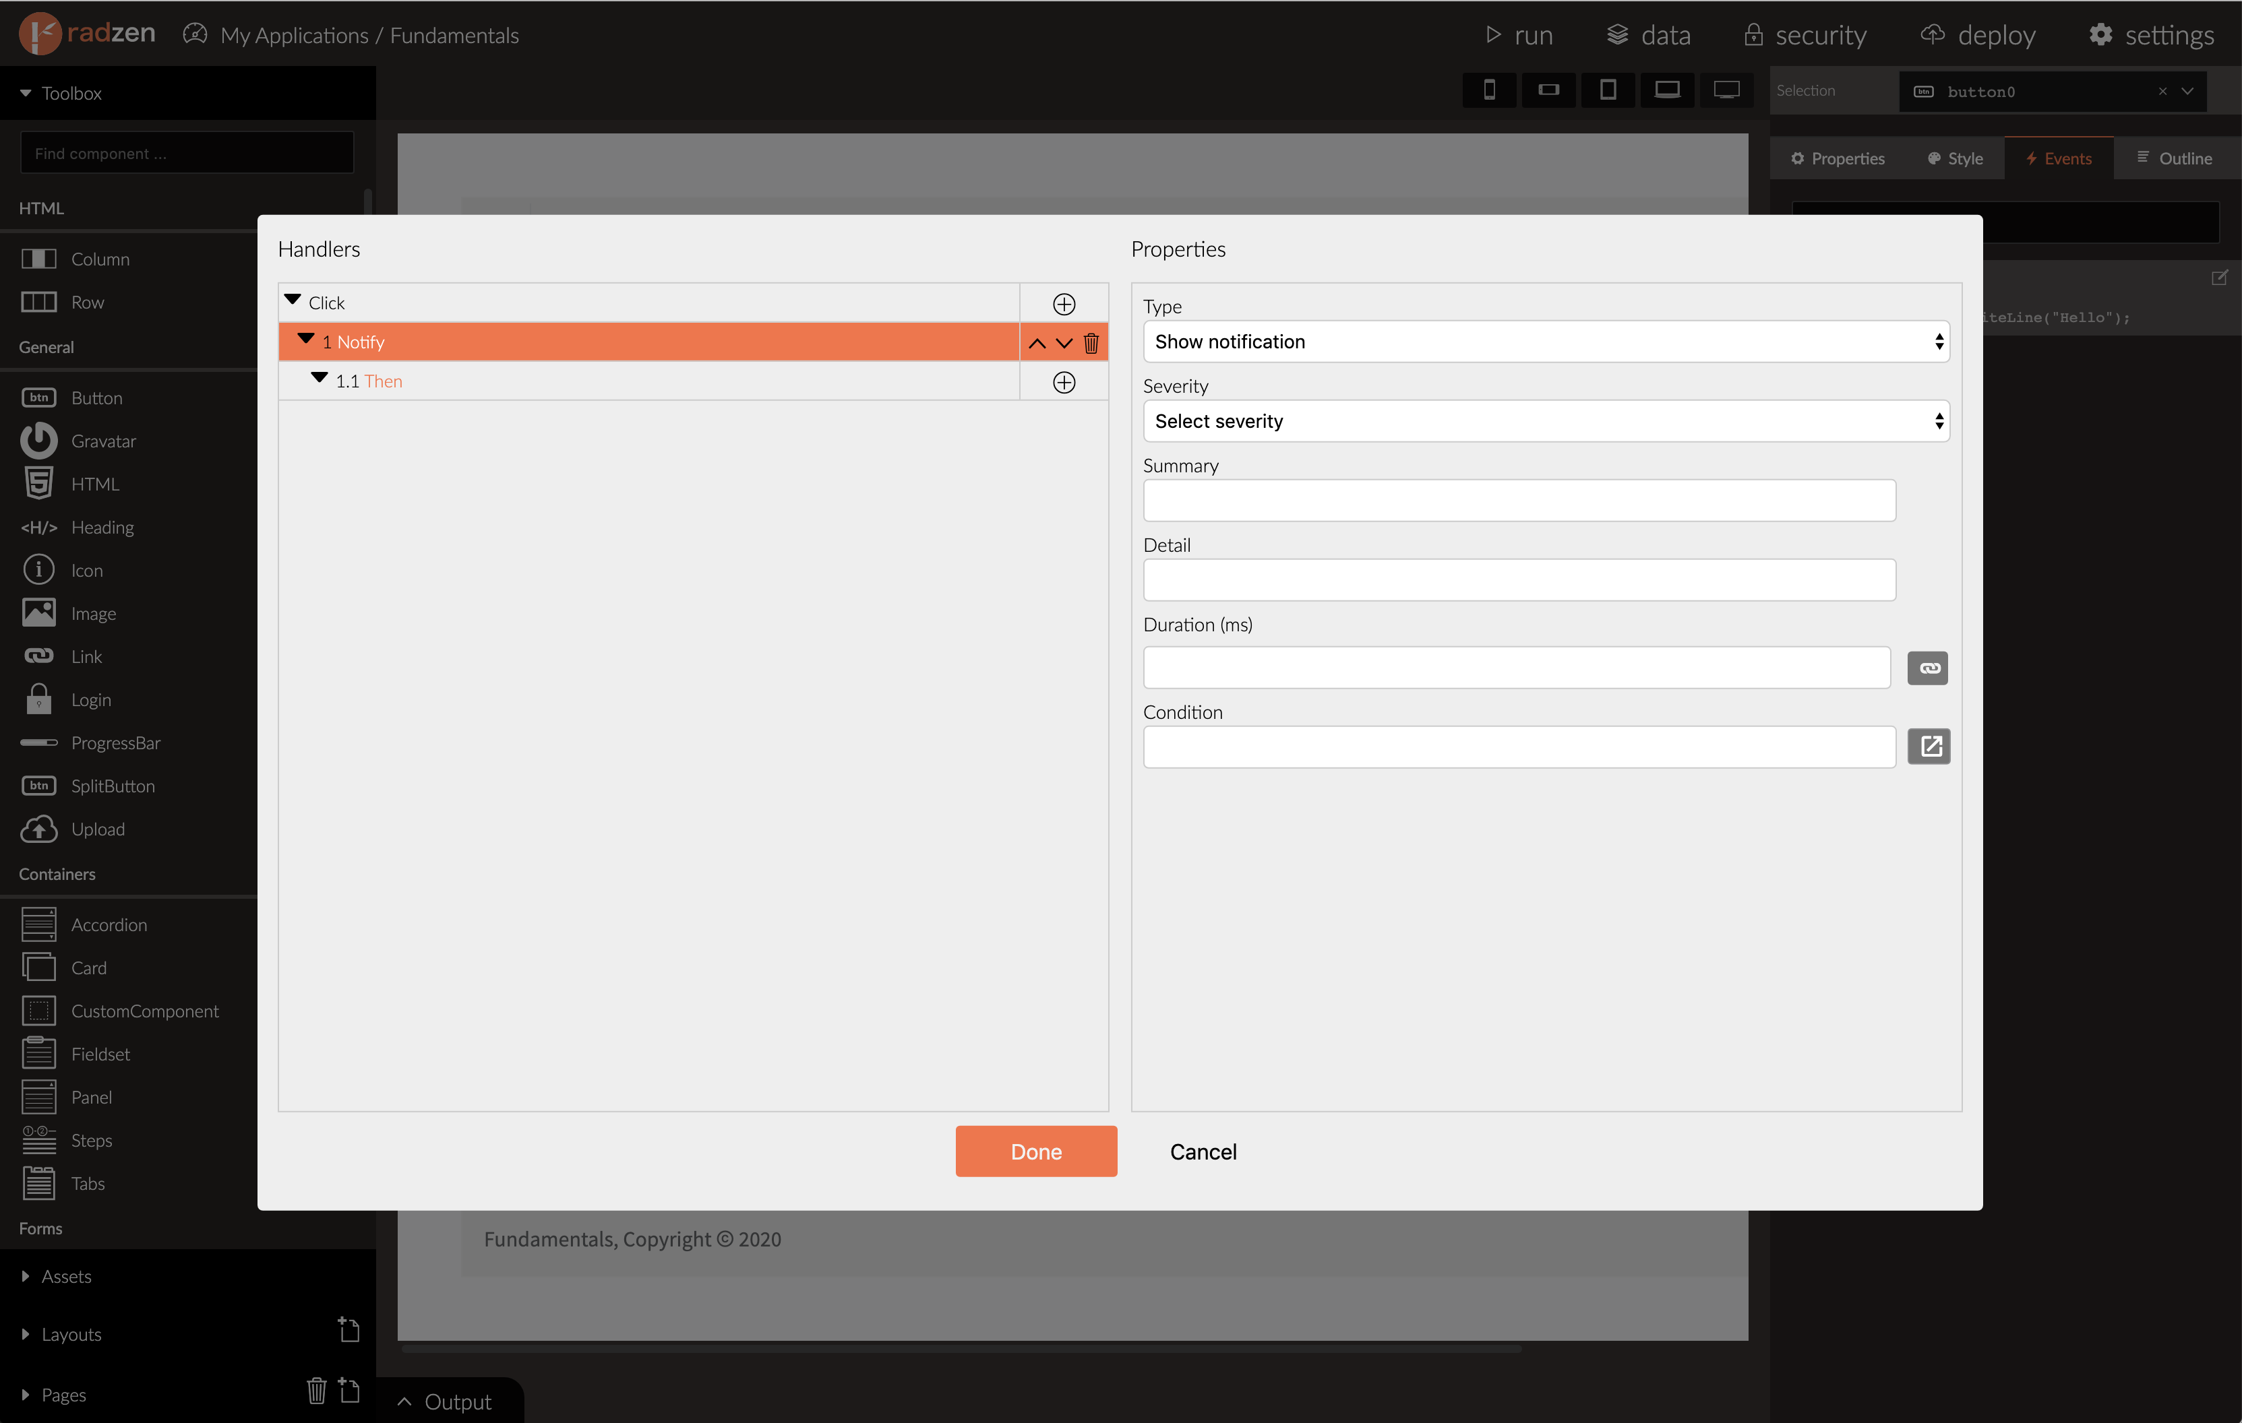This screenshot has height=1423, width=2242.
Task: Open the Type dropdown showing Show notification
Action: pyautogui.click(x=1546, y=342)
